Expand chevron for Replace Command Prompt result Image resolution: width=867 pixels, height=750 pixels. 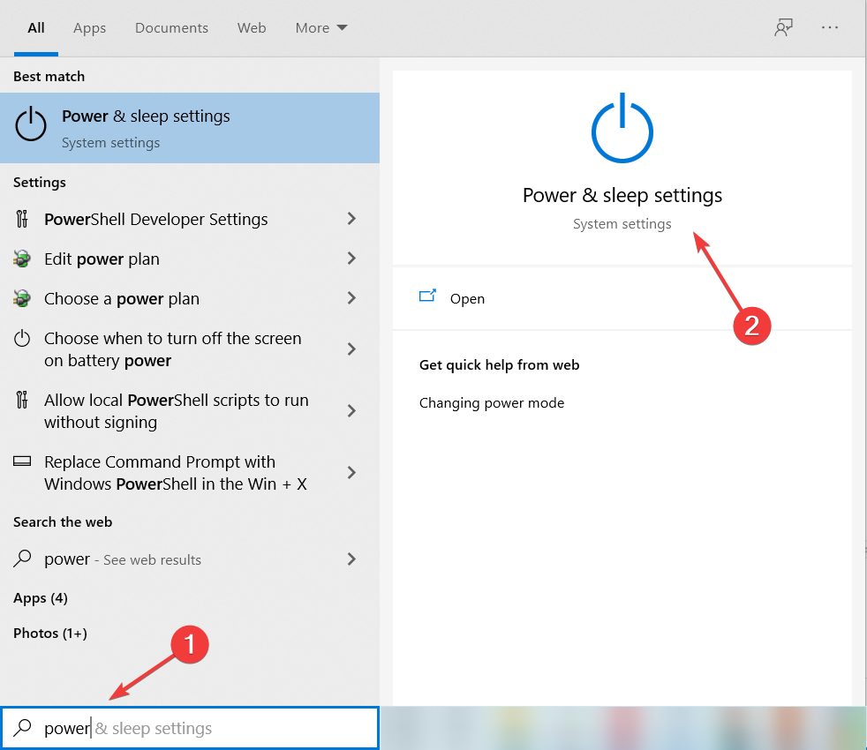(351, 473)
